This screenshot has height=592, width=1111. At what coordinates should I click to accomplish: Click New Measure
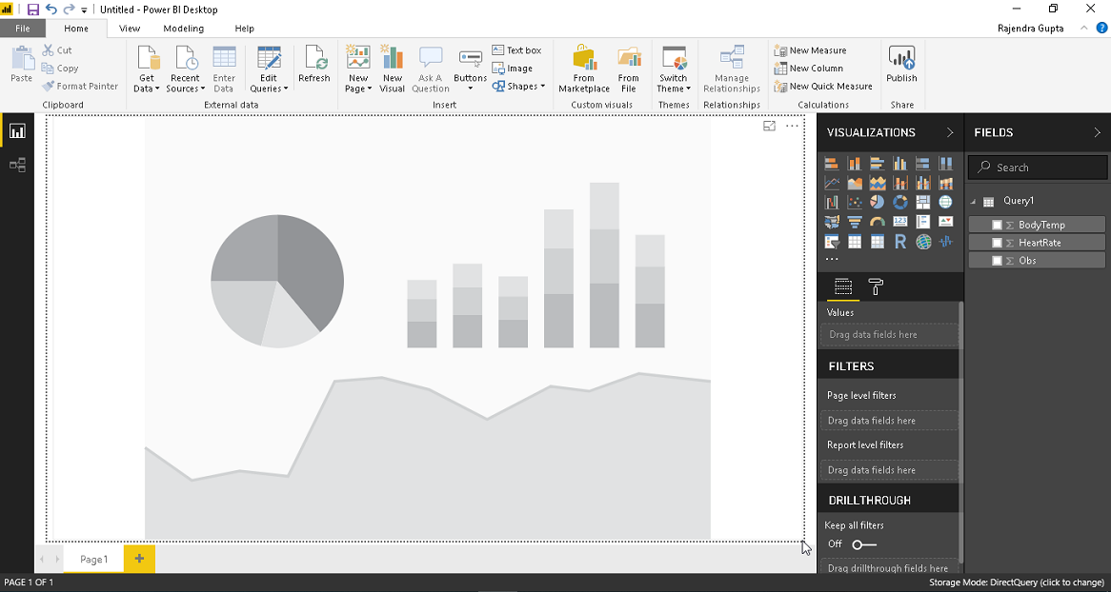(810, 50)
